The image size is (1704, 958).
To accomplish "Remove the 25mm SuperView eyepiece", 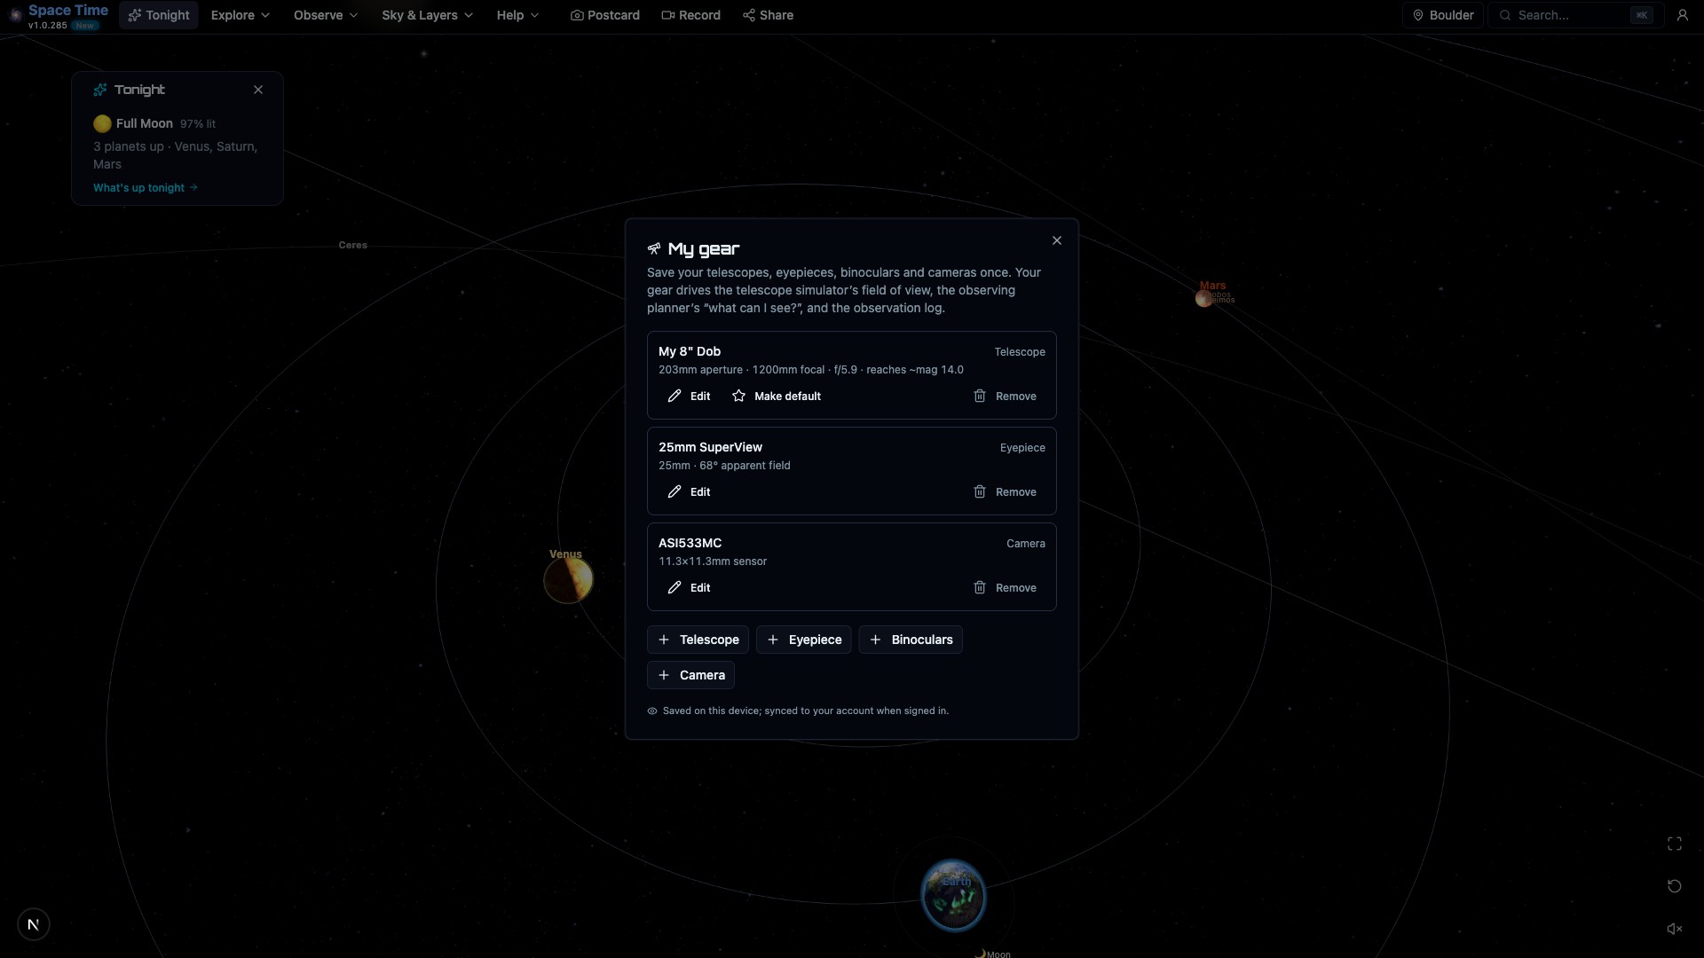I will (1005, 492).
